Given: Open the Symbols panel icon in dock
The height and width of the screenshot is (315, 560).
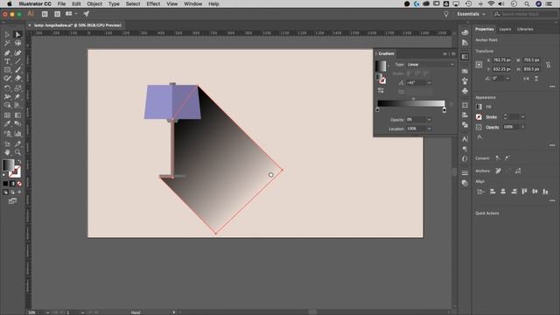Looking at the screenshot, I should 465,91.
